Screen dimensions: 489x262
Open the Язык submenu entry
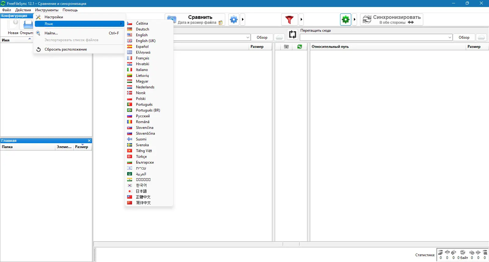(79, 24)
